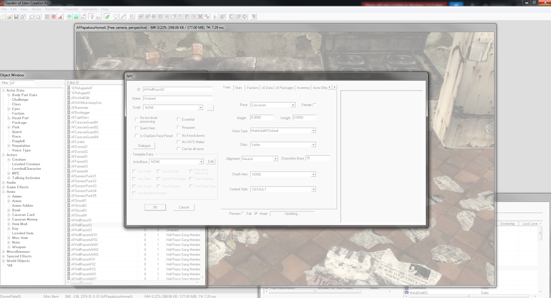Open the preferences toolbar icon
Screen dimensions: 551x298
coord(22,17)
